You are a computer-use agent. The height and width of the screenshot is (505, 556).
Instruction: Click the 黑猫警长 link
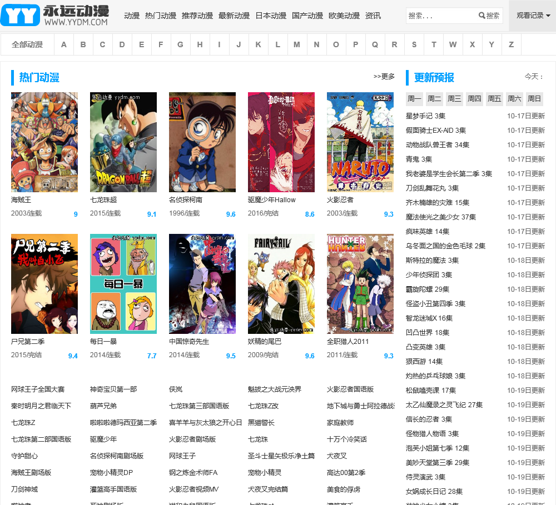tap(261, 423)
